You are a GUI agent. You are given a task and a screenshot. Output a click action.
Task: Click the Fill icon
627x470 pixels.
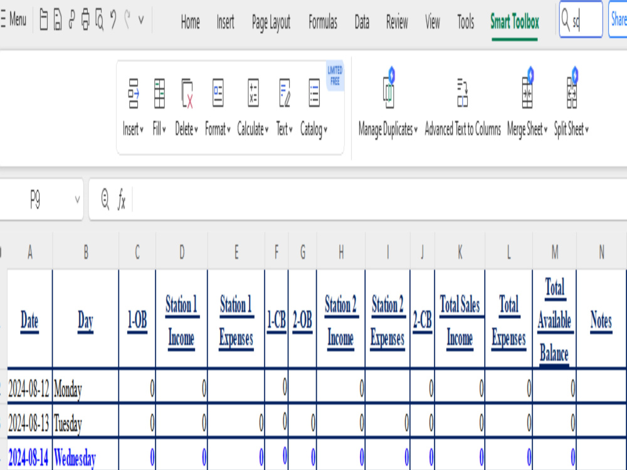tap(159, 93)
